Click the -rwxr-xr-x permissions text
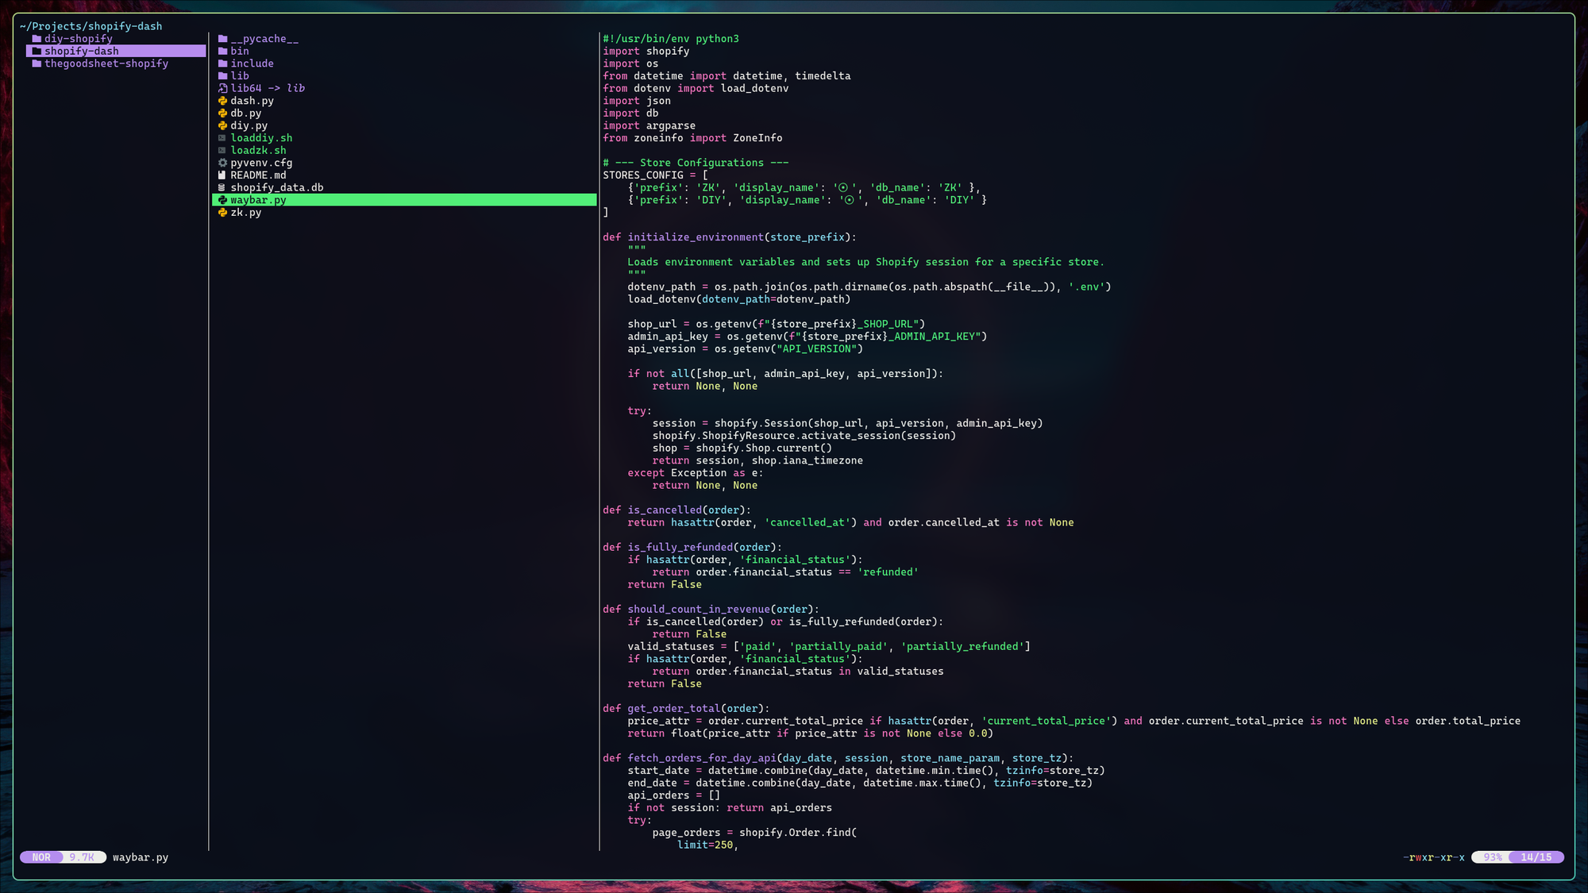The width and height of the screenshot is (1588, 893). pyautogui.click(x=1433, y=857)
